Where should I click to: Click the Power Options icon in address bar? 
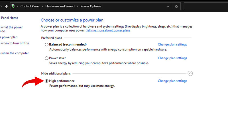[13, 6]
